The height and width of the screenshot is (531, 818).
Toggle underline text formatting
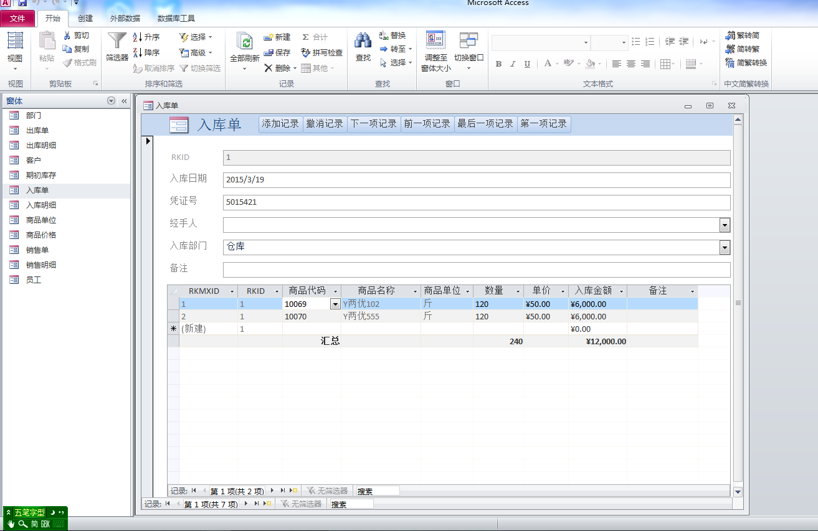point(527,64)
